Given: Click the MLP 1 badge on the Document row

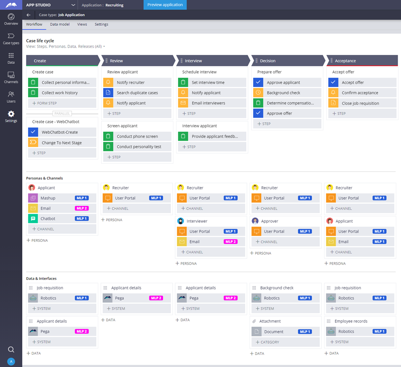Looking at the screenshot, I should (305, 331).
